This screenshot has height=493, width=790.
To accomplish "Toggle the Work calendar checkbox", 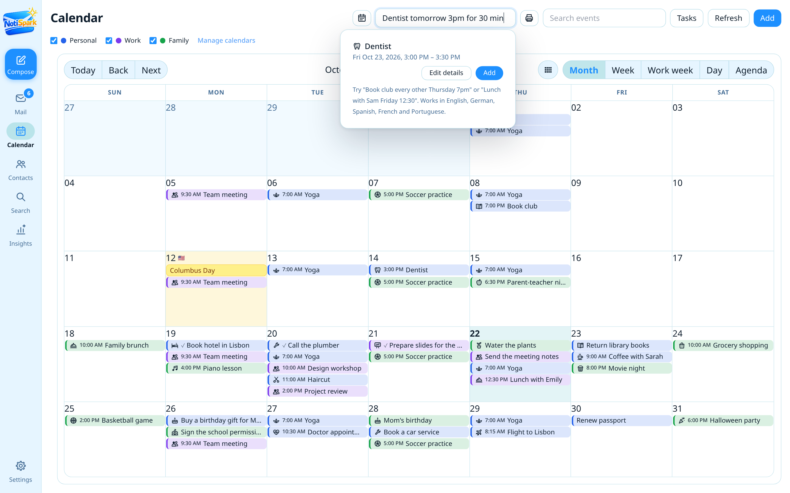I will 109,41.
